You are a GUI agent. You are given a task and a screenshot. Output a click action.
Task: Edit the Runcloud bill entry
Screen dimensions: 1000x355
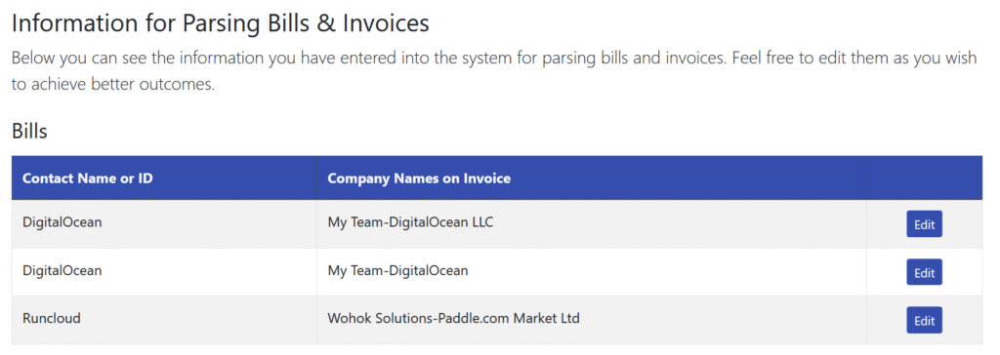924,320
